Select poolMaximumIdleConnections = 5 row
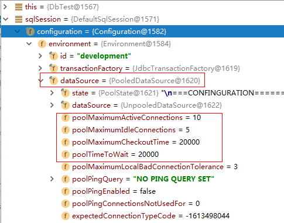The width and height of the screenshot is (284, 223). (143, 130)
